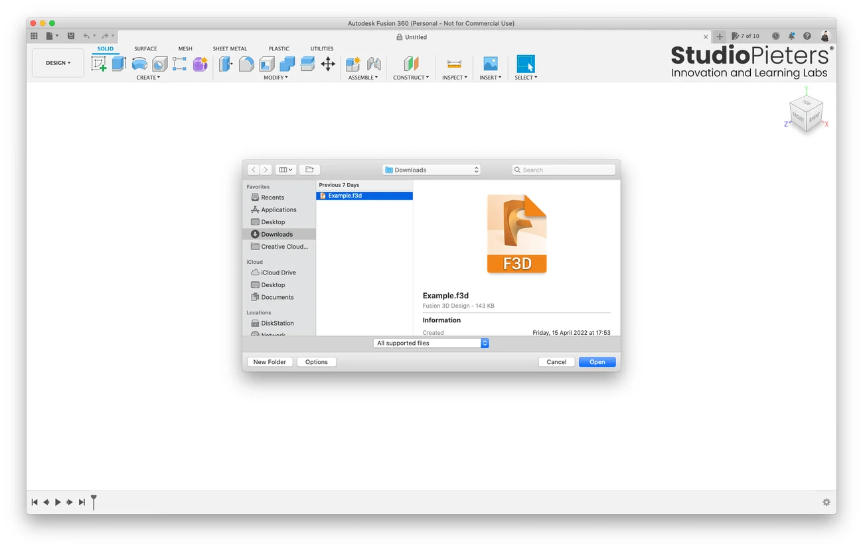This screenshot has width=863, height=549.
Task: Click the Show Data Panel grid icon
Action: tap(35, 36)
